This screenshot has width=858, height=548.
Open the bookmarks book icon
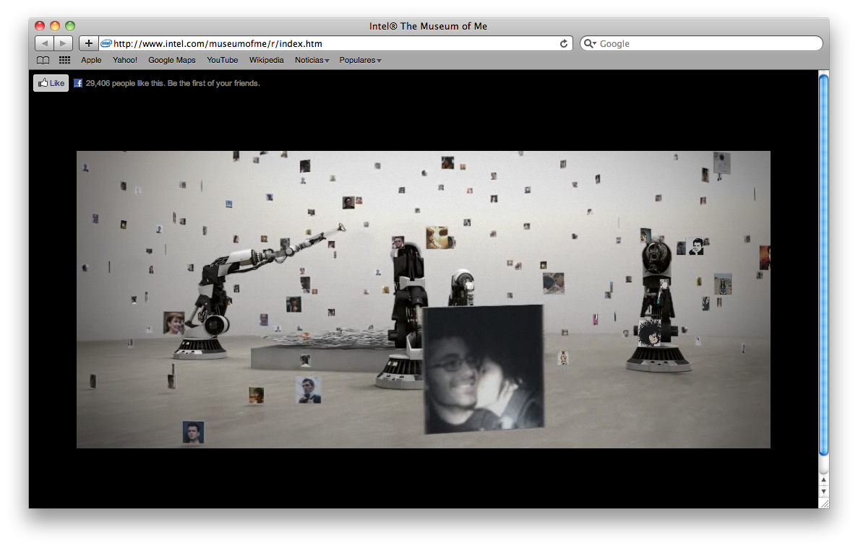43,61
